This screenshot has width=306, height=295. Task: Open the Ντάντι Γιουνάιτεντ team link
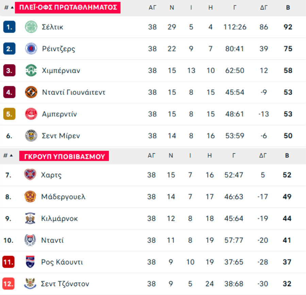pos(73,92)
